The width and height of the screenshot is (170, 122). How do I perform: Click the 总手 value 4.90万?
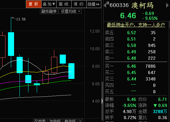[129, 111]
